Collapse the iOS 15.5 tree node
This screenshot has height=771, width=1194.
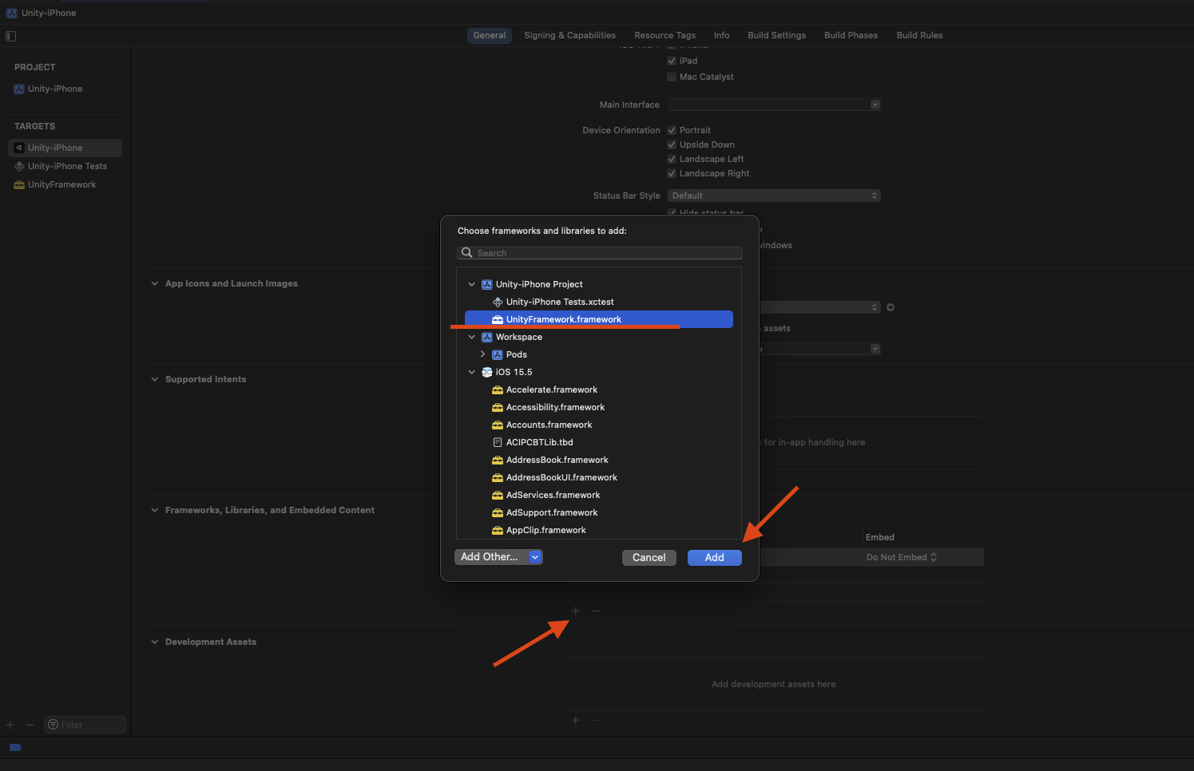coord(472,372)
